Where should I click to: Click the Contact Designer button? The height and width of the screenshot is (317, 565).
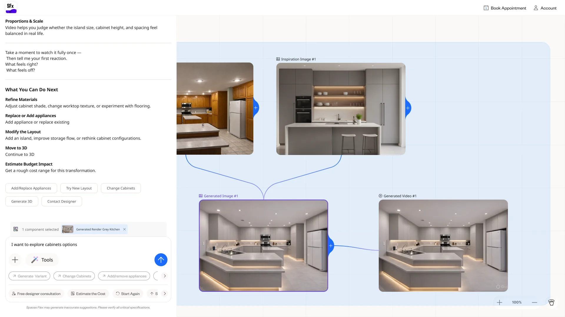click(x=62, y=201)
